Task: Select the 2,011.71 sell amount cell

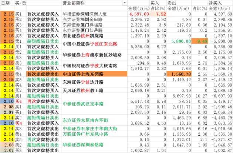Action: point(179,107)
